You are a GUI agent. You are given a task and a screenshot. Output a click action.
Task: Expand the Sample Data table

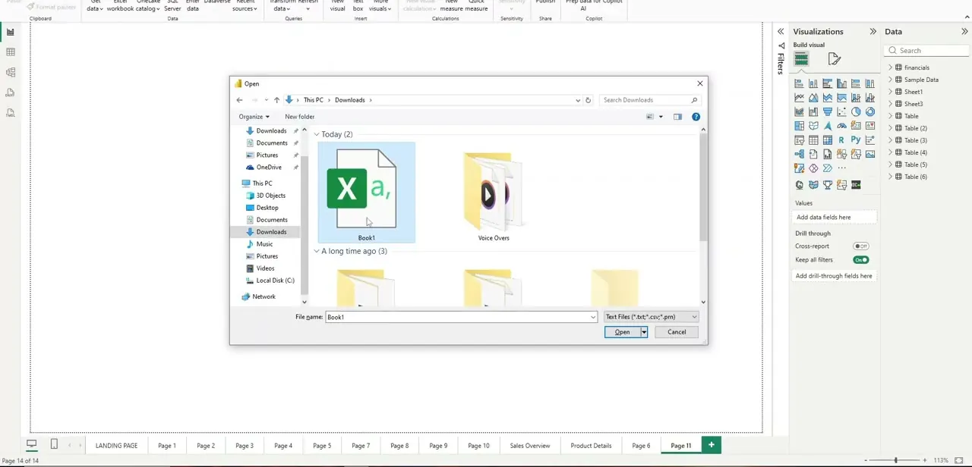click(891, 80)
